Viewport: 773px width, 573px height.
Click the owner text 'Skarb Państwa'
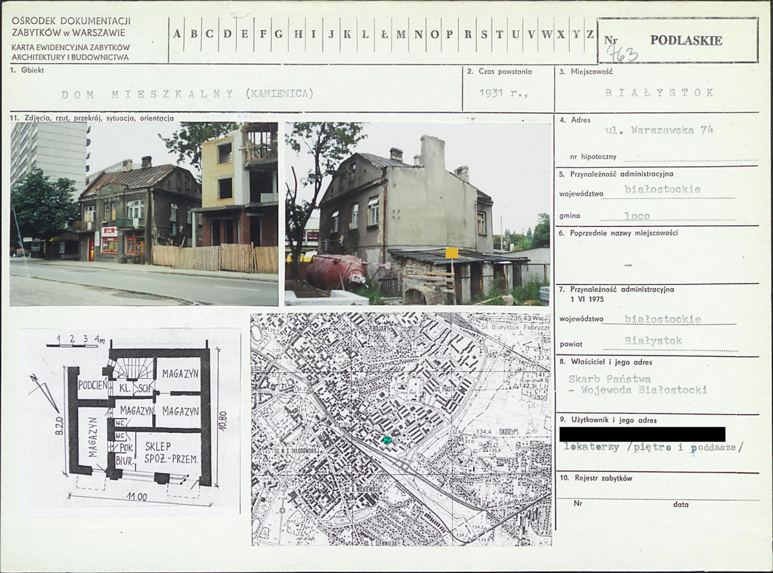(x=609, y=379)
